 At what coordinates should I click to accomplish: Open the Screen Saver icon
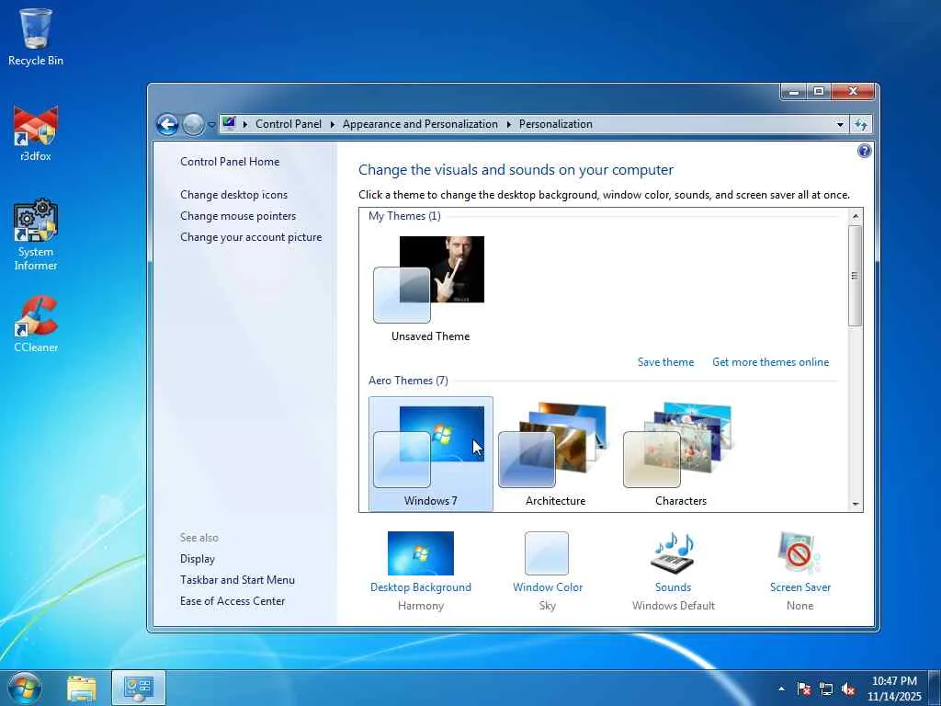point(799,552)
